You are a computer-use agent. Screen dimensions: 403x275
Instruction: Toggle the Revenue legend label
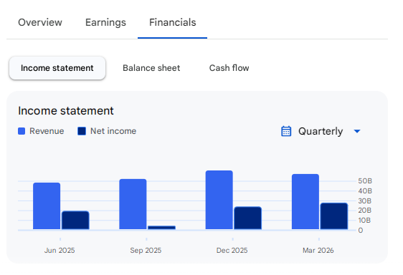click(x=47, y=131)
